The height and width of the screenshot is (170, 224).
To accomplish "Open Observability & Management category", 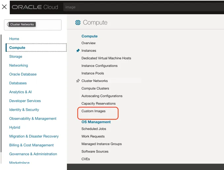I will click(x=33, y=118).
